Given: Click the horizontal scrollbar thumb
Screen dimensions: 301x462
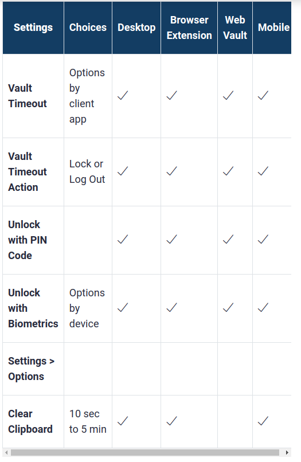Looking at the screenshot, I should point(144,452).
